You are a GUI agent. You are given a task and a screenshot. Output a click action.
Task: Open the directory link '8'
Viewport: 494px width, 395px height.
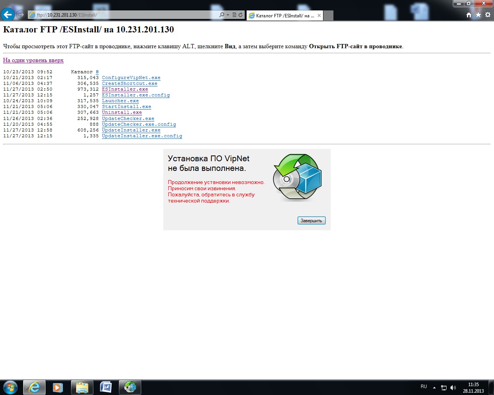[97, 72]
